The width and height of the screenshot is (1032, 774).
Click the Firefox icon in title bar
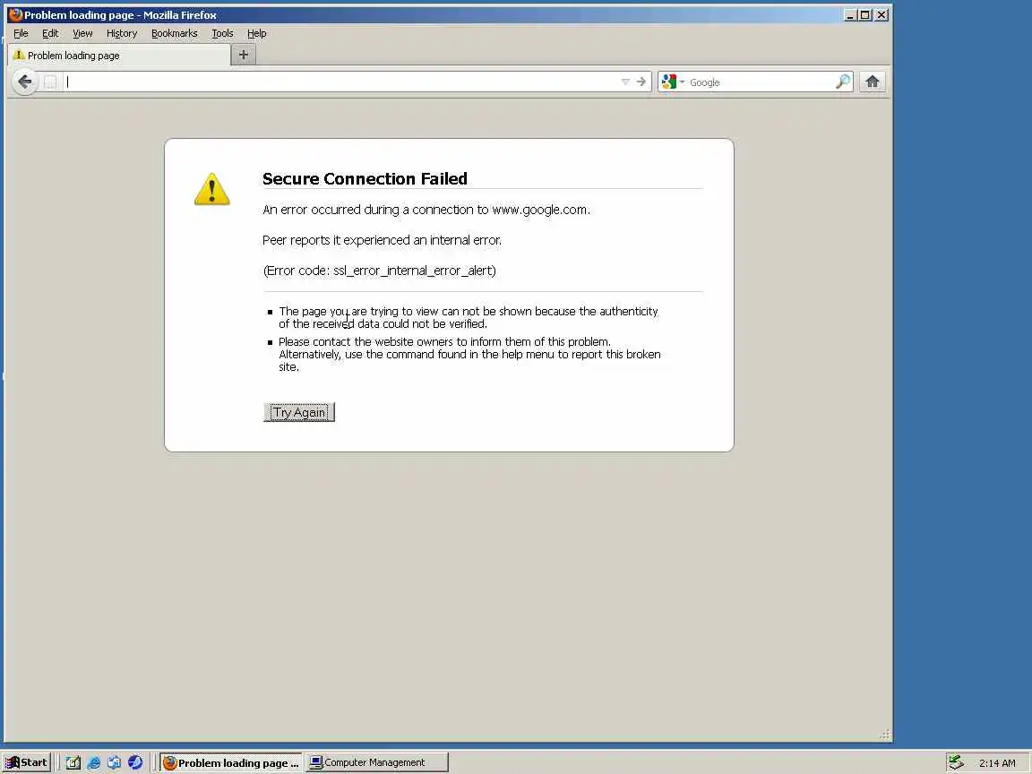[x=15, y=15]
